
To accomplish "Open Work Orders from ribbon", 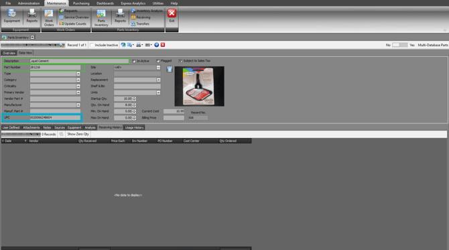I will tap(49, 17).
